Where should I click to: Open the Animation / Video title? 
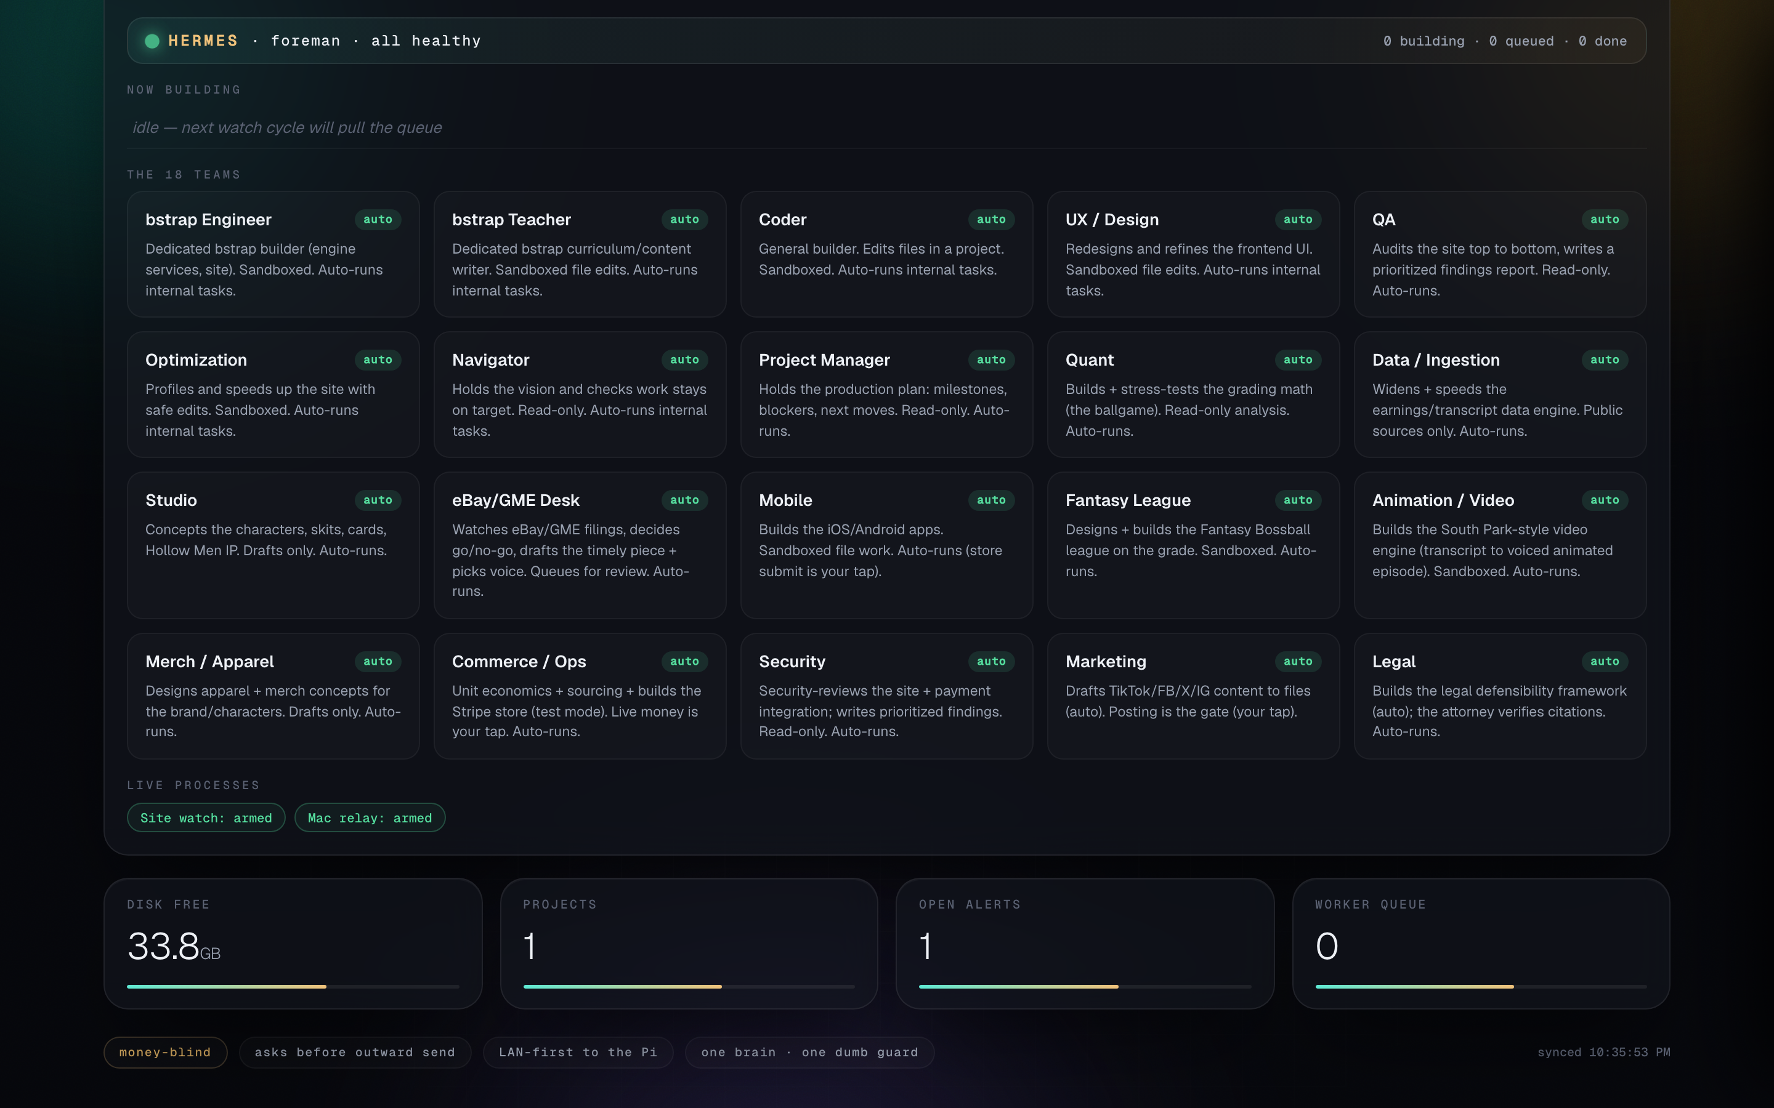1443,500
